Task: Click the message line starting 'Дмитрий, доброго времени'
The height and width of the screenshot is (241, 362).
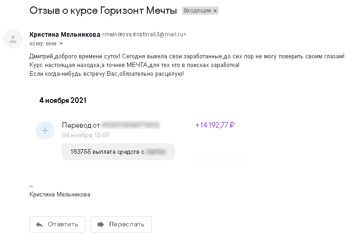Action: [187, 56]
